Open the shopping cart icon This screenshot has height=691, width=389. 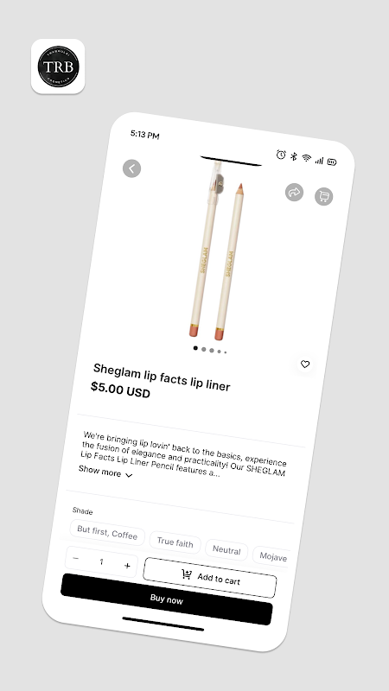pyautogui.click(x=323, y=197)
